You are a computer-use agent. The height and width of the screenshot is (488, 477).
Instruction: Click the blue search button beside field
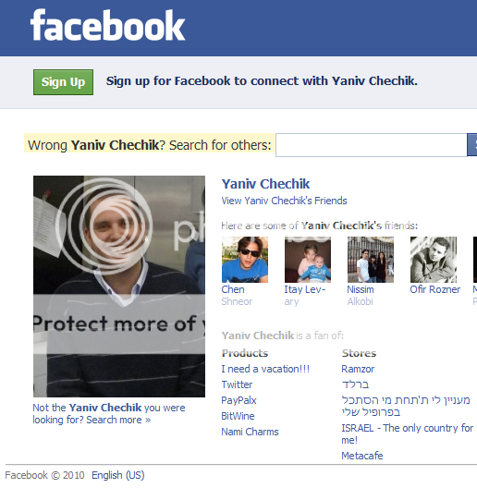coord(472,145)
